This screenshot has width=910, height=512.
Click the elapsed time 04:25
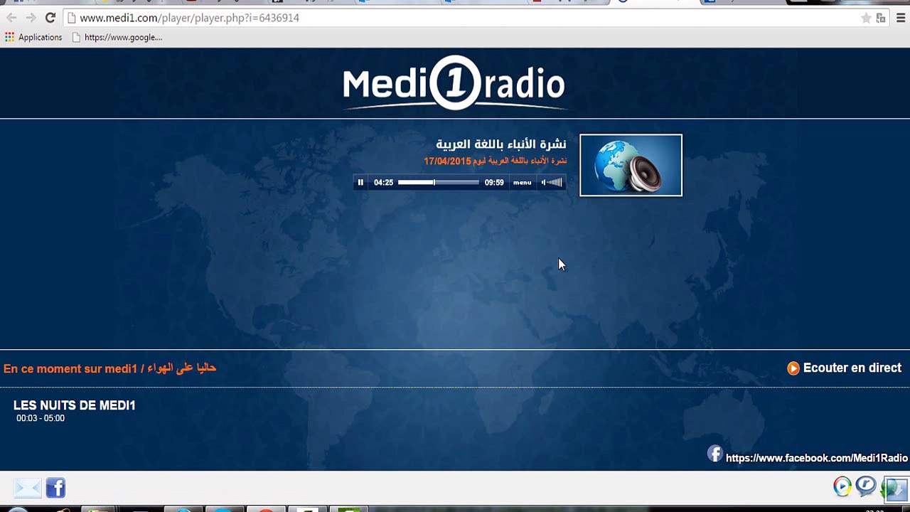pos(384,183)
